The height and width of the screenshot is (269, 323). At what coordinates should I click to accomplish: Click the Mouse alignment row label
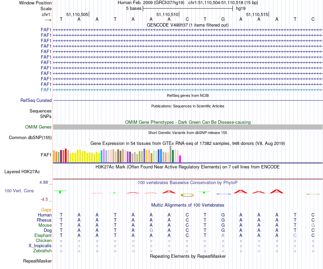45,225
